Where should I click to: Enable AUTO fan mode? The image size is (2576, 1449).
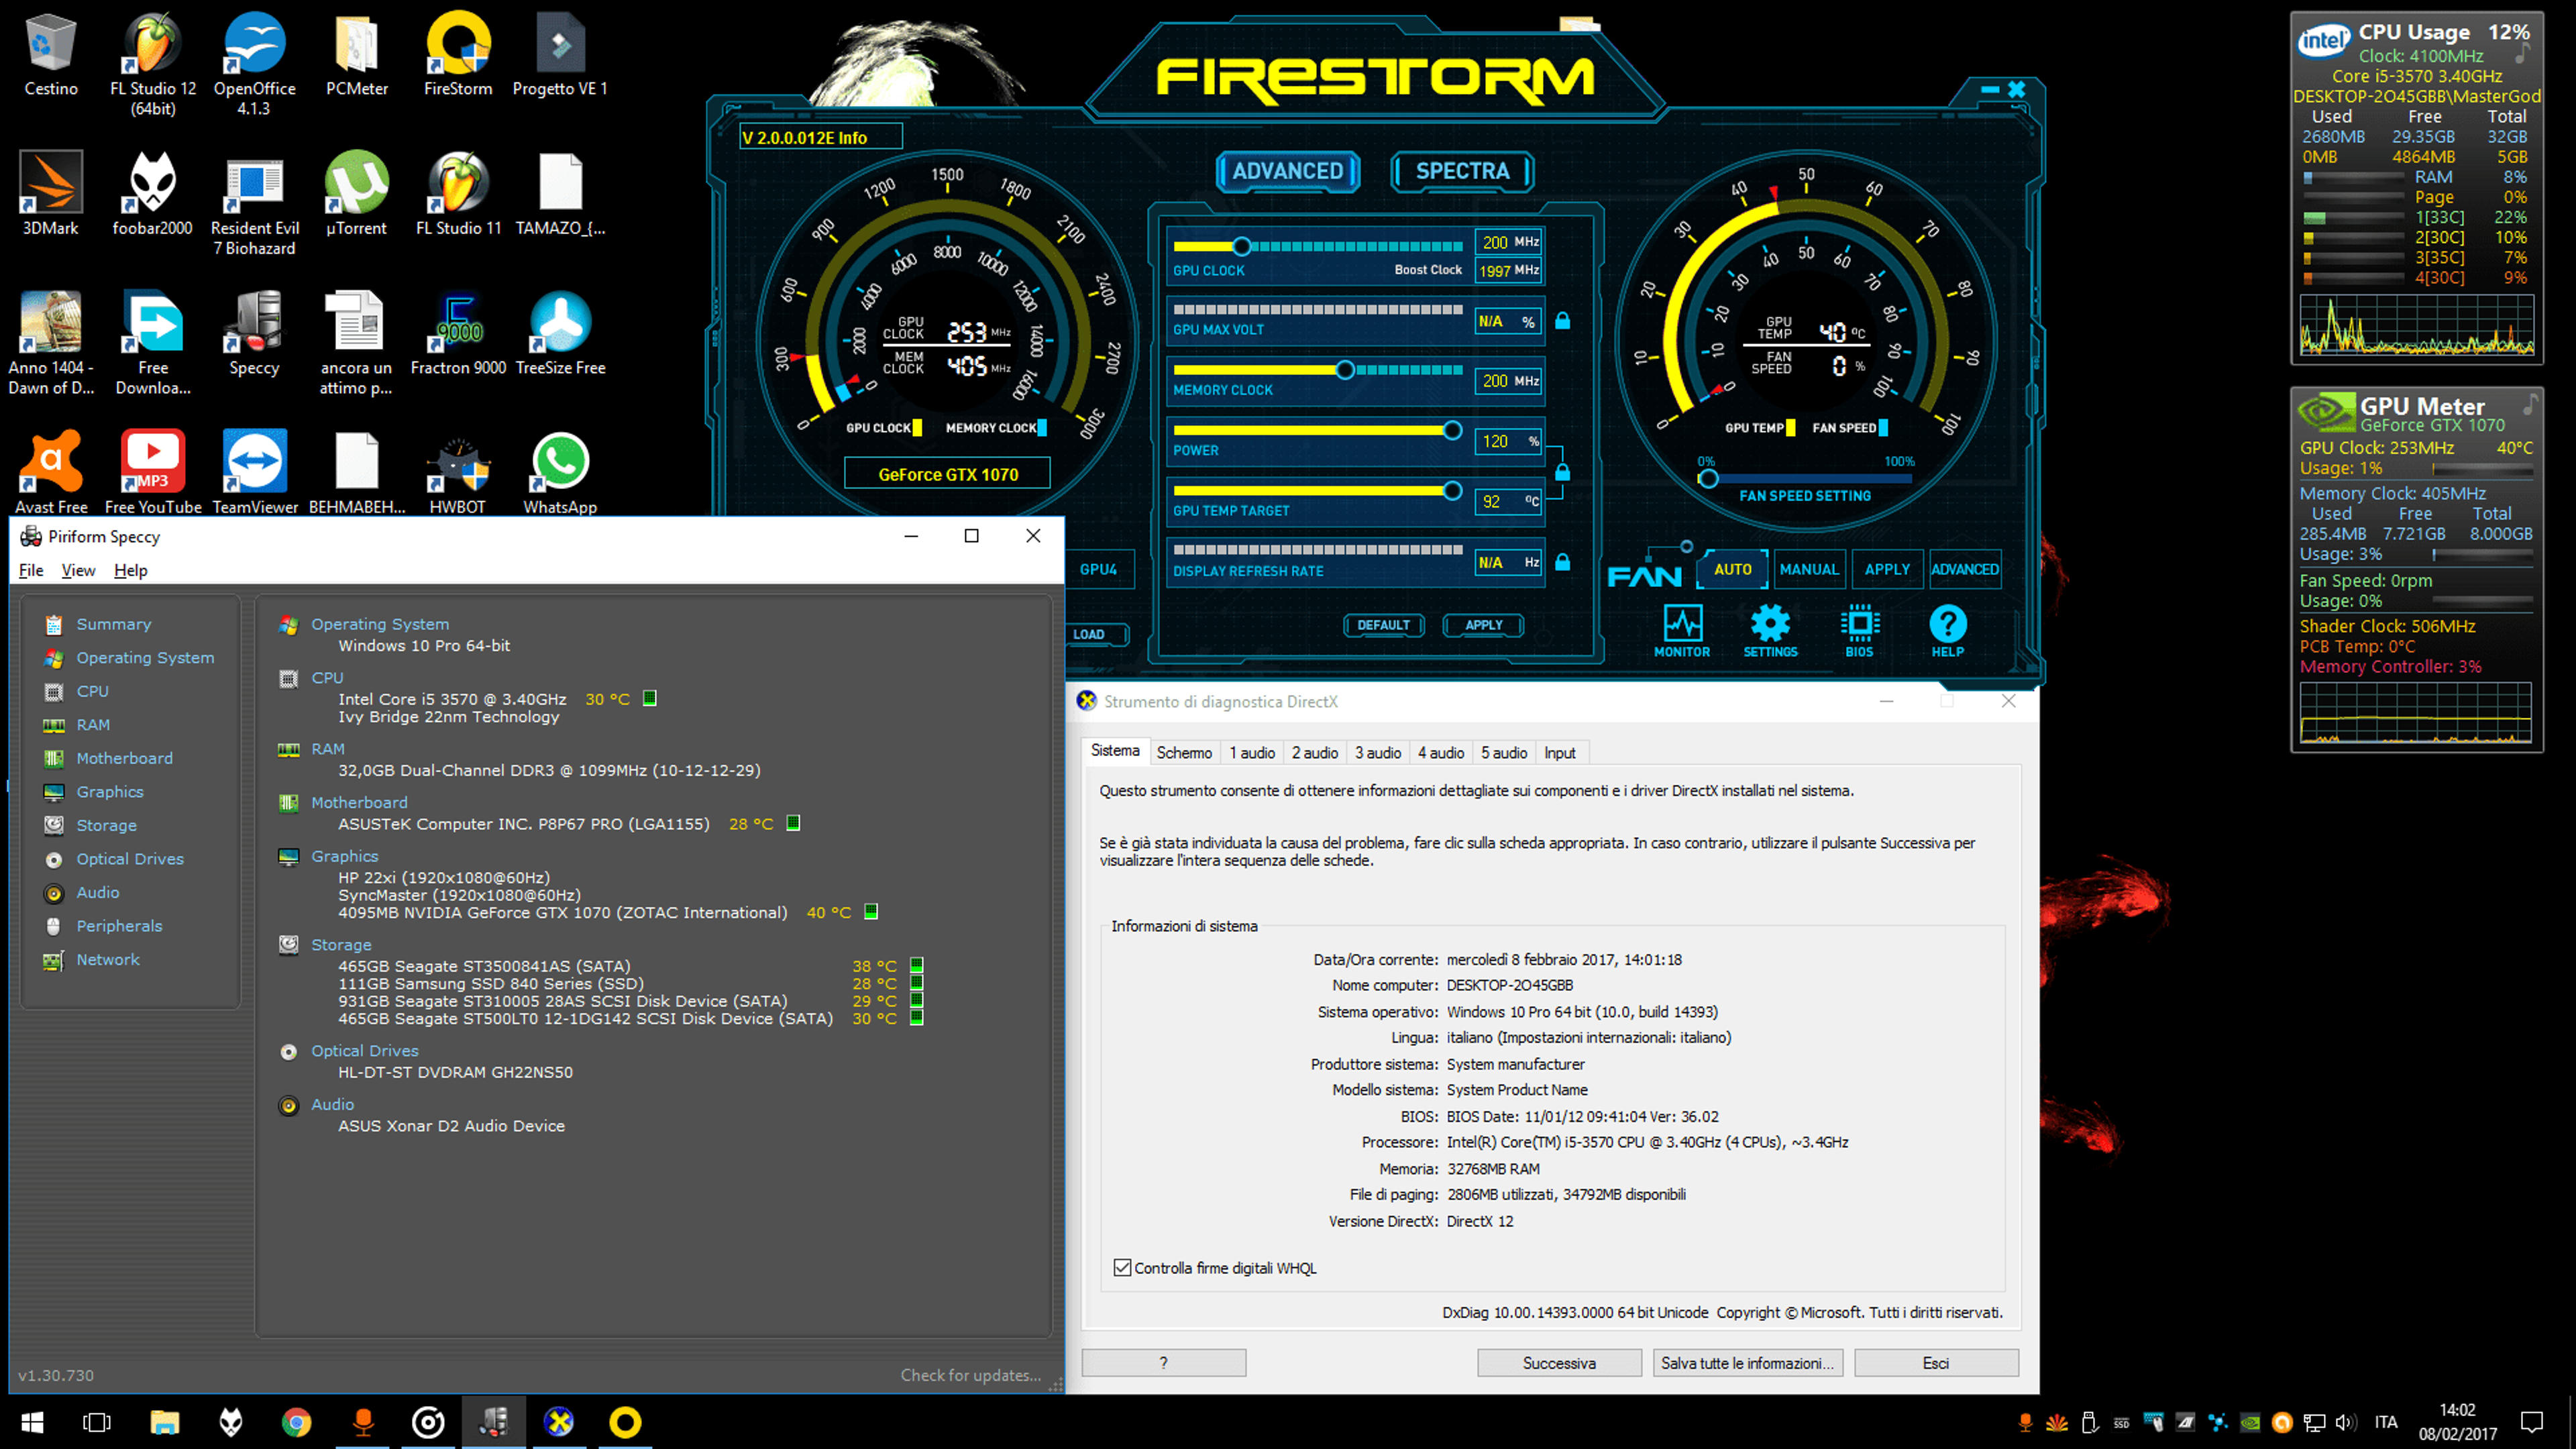click(x=1732, y=569)
